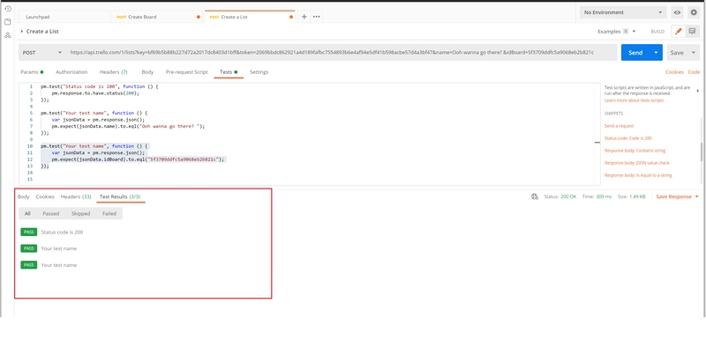The width and height of the screenshot is (706, 340).
Task: Click code line with jsonData.idBoard expectation
Action: (138, 159)
